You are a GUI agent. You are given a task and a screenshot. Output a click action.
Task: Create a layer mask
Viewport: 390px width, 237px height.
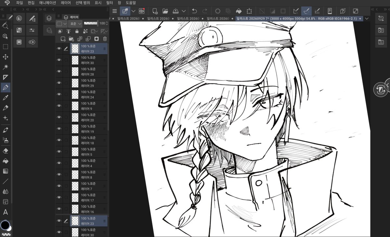click(97, 39)
